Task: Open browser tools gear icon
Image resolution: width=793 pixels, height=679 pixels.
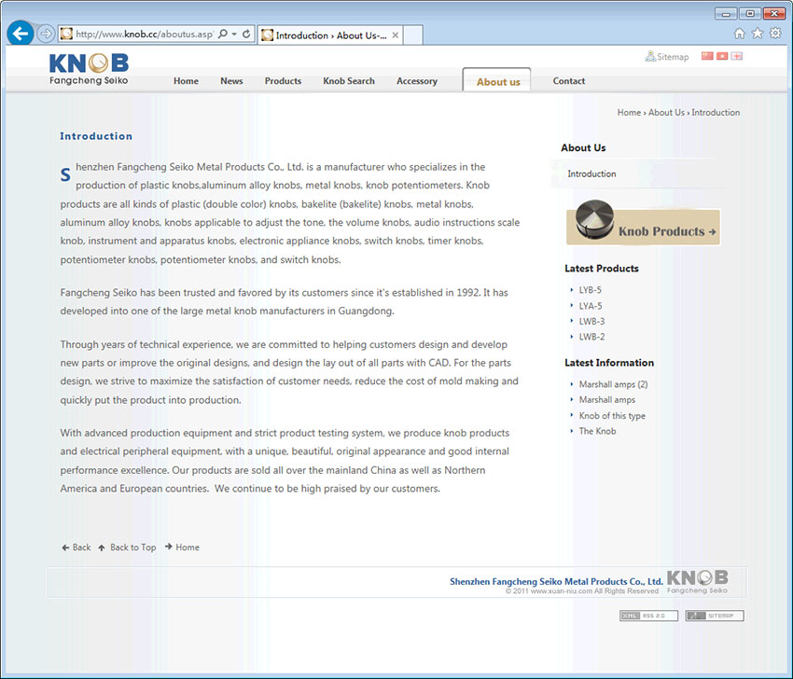Action: tap(774, 34)
